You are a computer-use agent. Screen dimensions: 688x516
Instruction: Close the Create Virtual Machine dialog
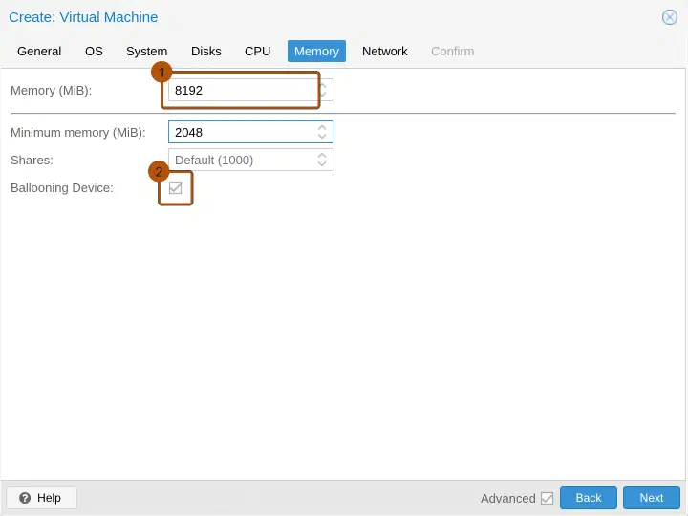(669, 17)
